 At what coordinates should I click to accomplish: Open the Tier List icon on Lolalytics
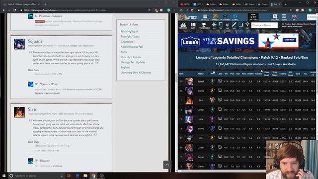(183, 25)
